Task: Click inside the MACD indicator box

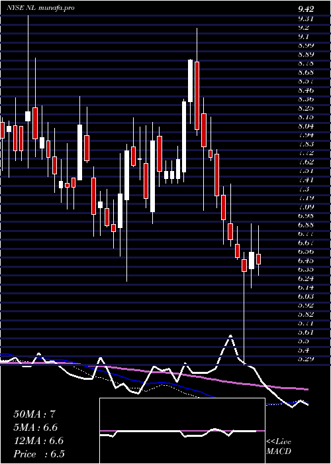Action: click(x=182, y=431)
